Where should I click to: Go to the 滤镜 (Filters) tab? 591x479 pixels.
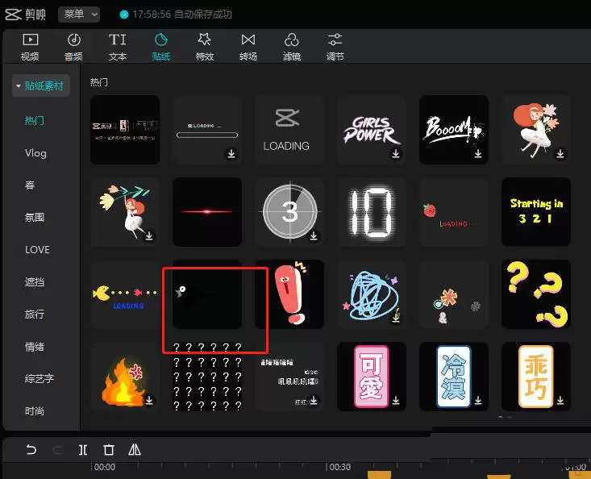tap(292, 47)
